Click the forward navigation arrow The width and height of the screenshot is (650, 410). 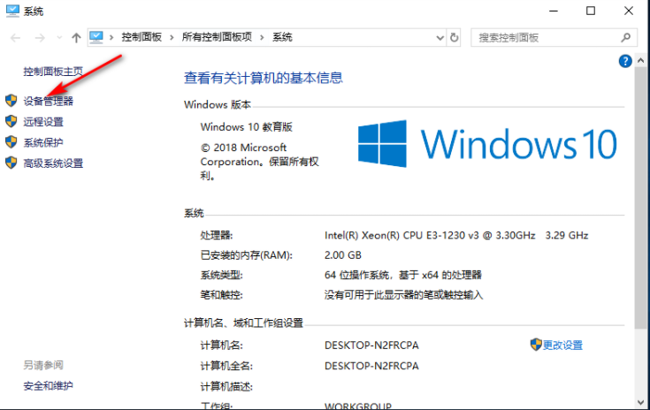40,38
